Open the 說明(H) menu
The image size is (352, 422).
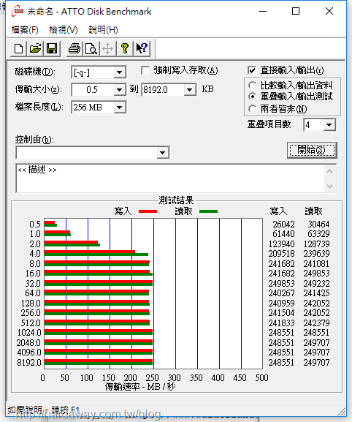point(103,30)
